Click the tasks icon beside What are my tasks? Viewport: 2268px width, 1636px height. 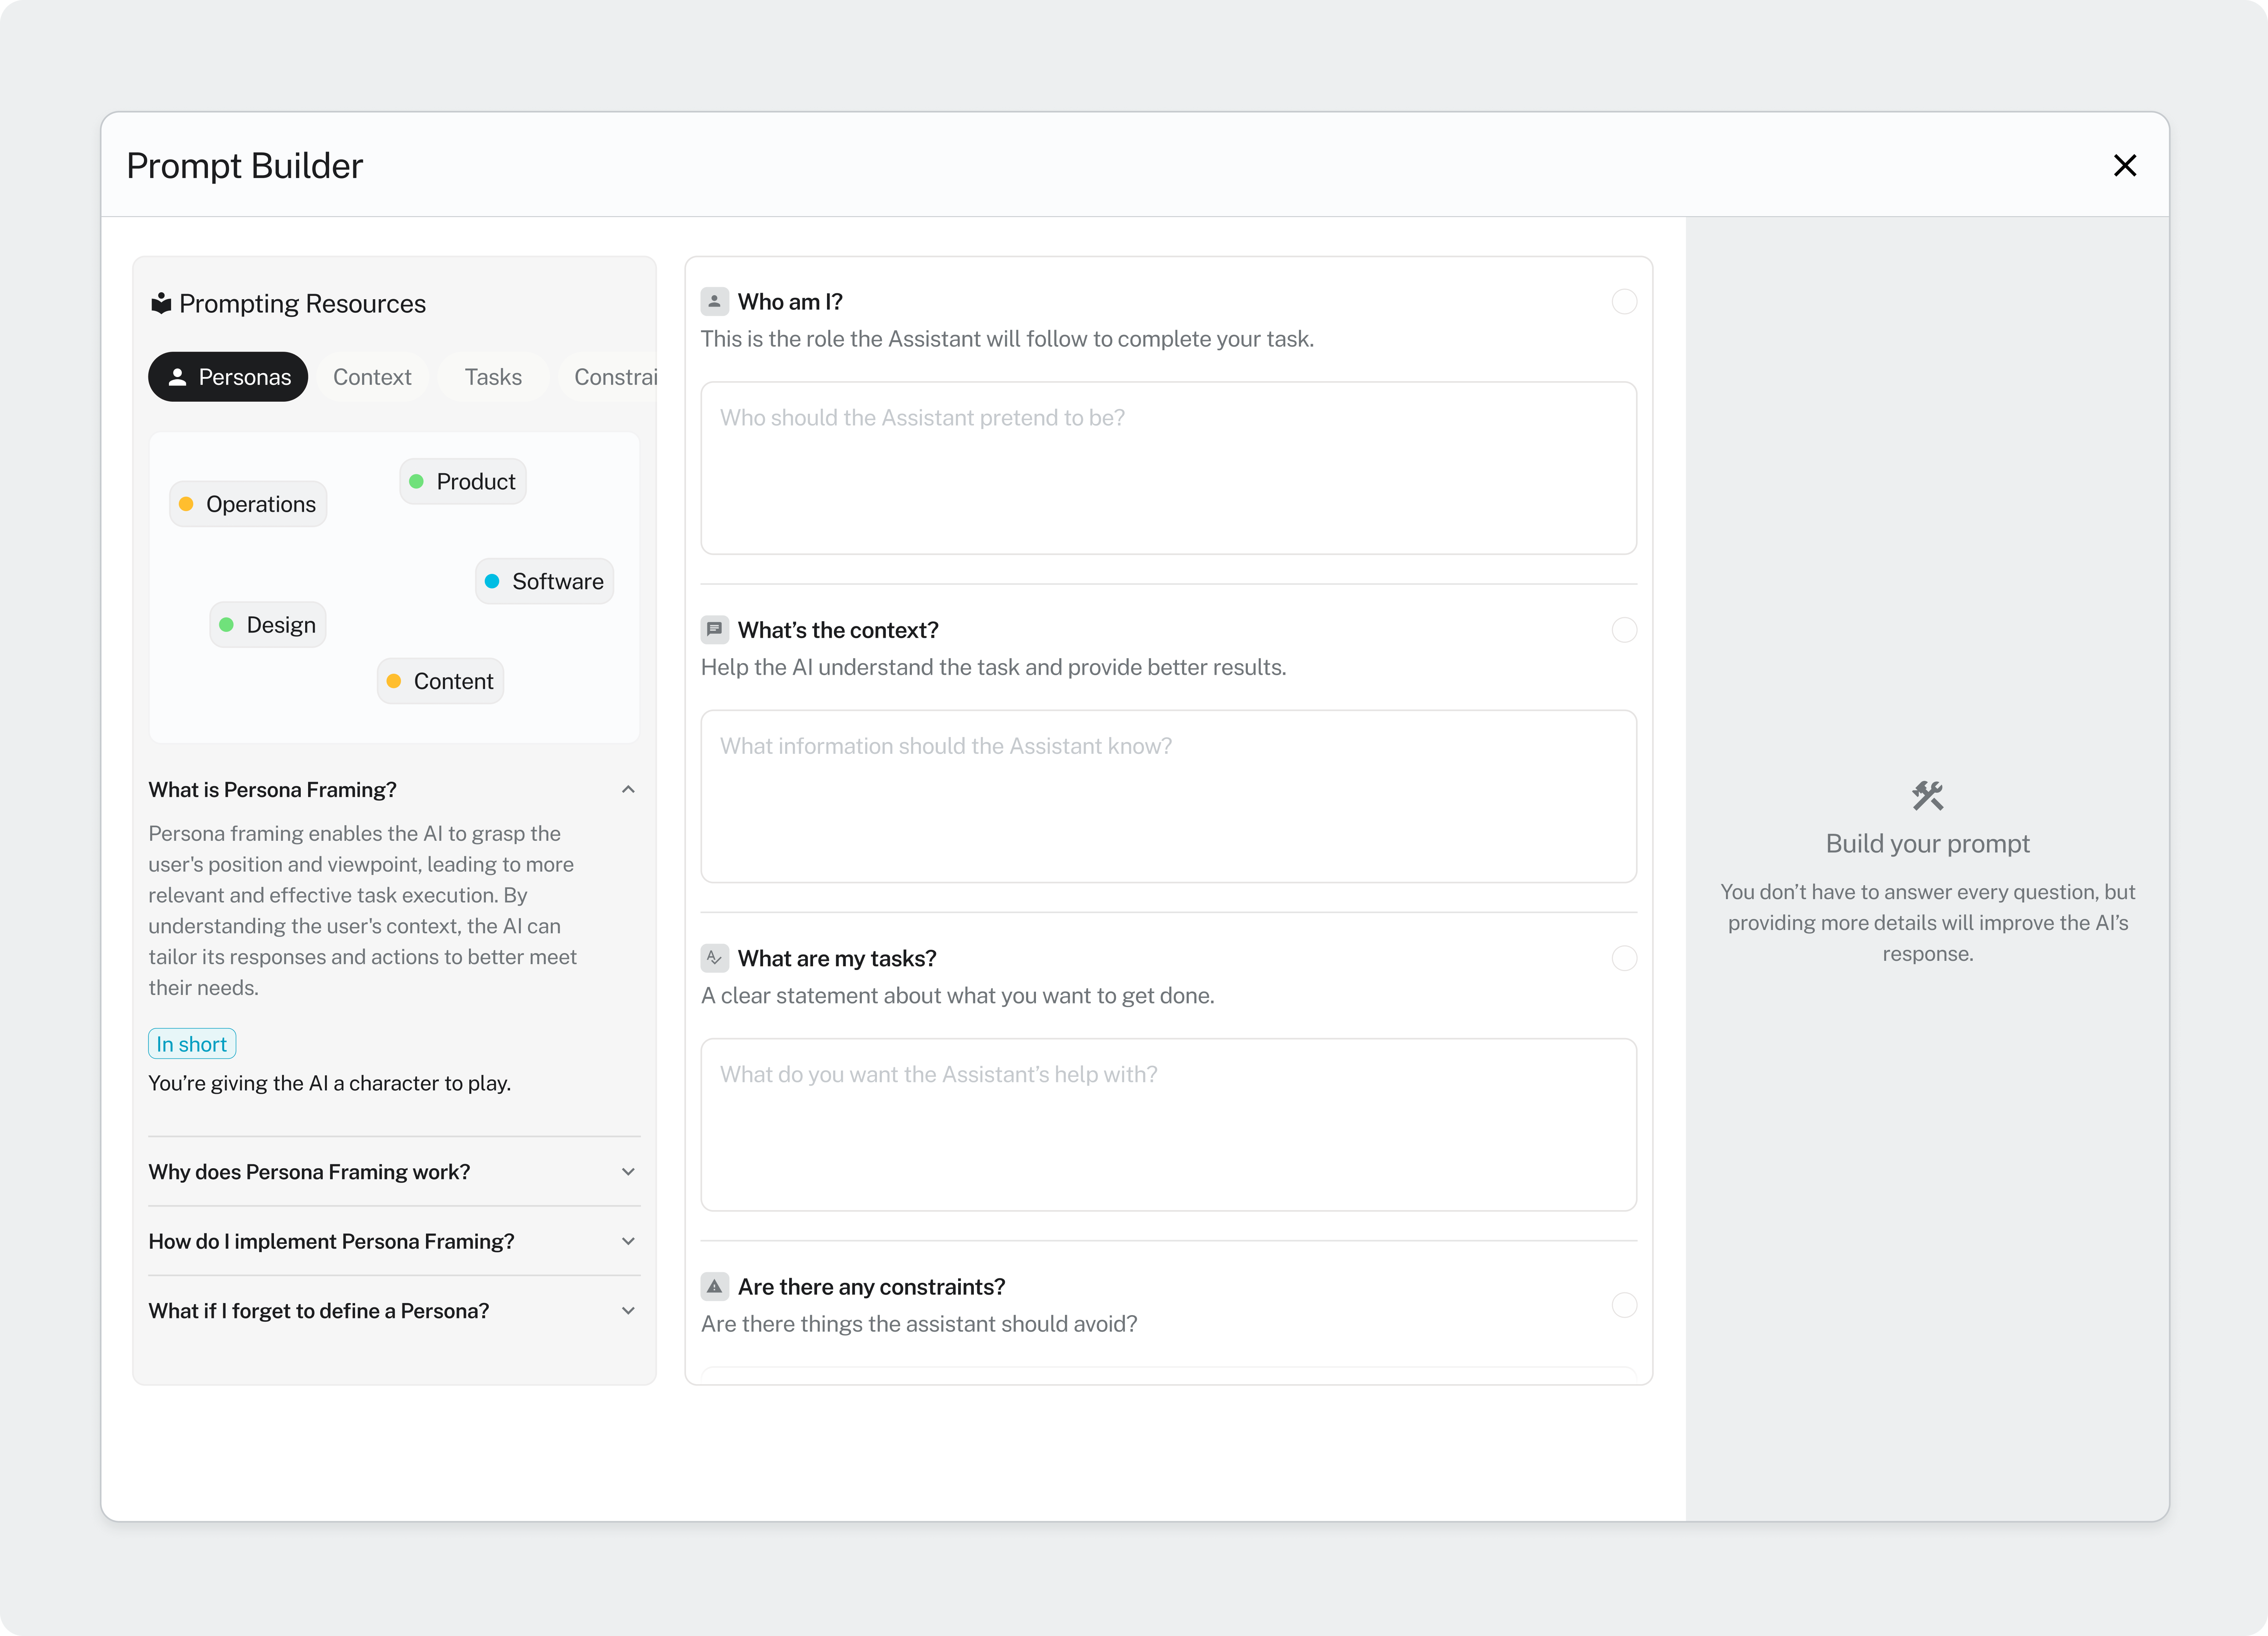(x=714, y=958)
